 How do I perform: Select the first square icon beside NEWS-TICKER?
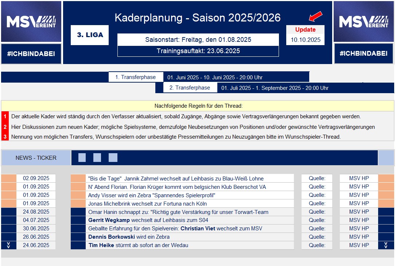coord(82,158)
